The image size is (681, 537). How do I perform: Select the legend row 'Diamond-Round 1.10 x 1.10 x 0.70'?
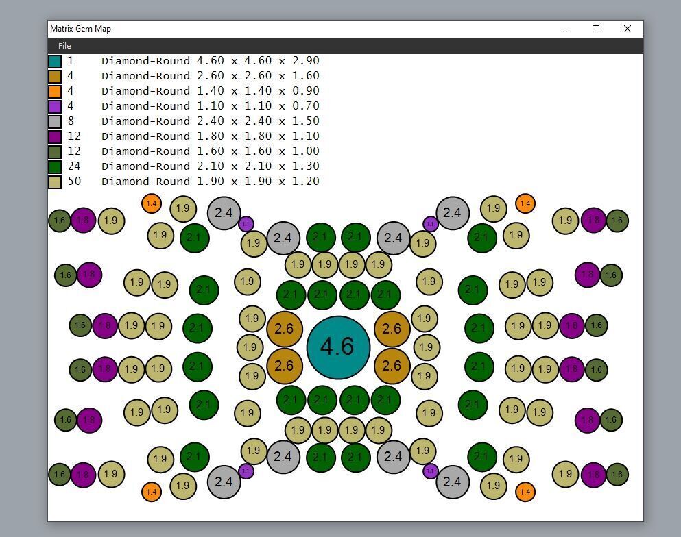tap(211, 106)
